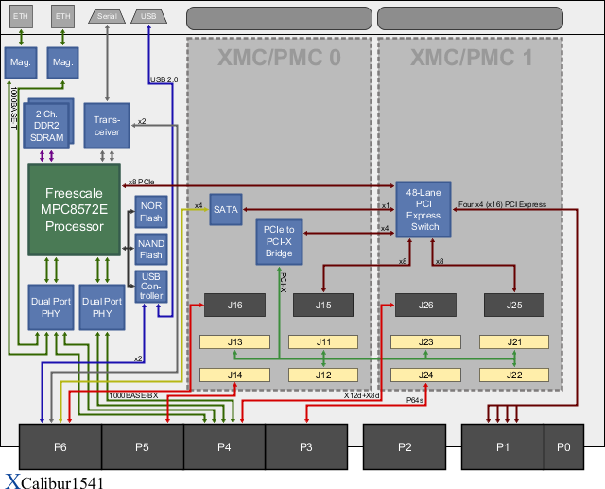
Task: Select the J13 connector
Action: [234, 342]
